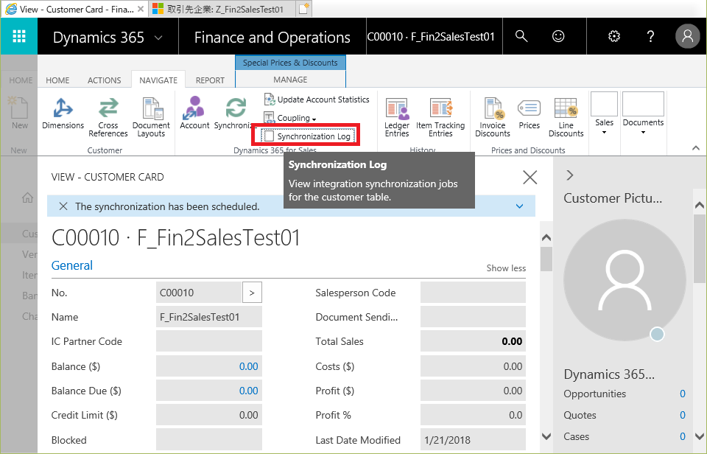Switch to the REPORT ribbon tab

pyautogui.click(x=210, y=80)
